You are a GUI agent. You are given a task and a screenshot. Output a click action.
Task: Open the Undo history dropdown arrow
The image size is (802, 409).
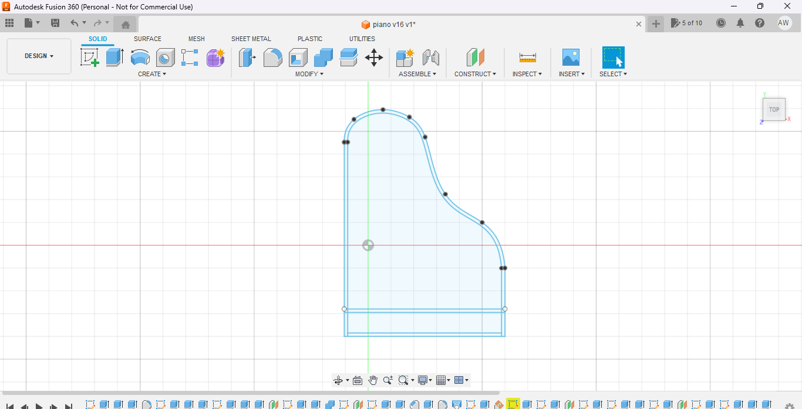coord(84,23)
